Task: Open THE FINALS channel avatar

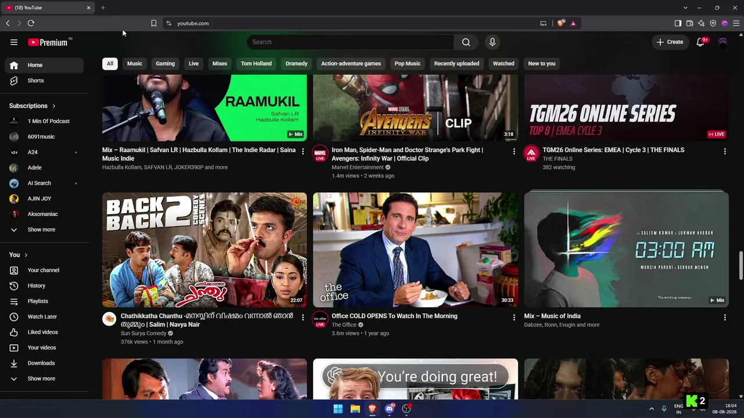Action: 531,153
